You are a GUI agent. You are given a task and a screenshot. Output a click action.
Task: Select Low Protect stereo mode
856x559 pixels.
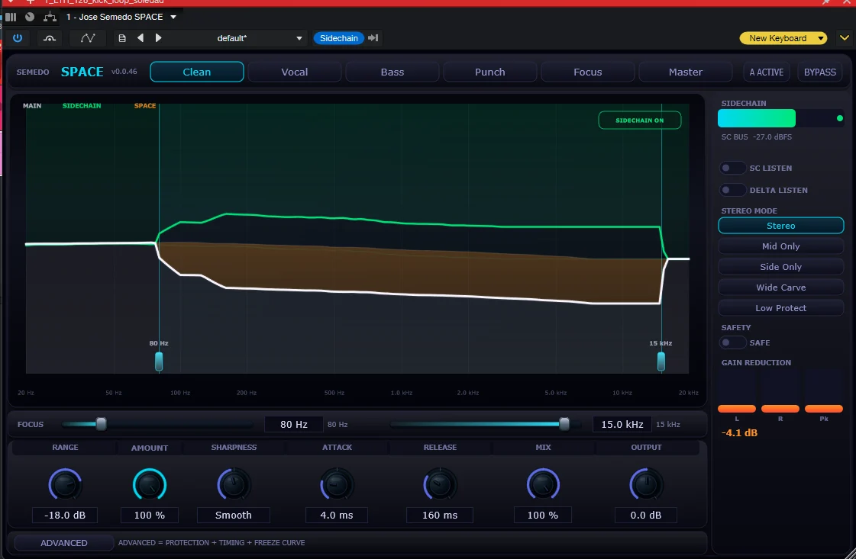tap(781, 308)
